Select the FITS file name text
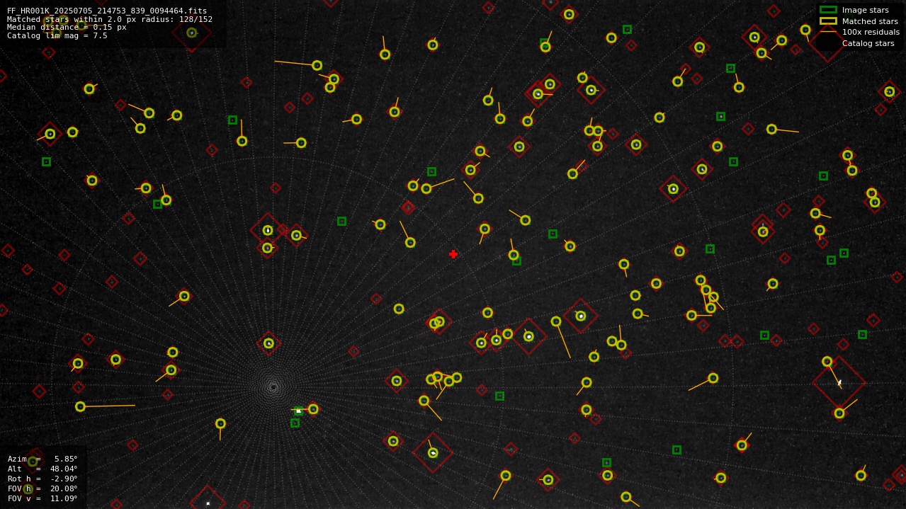The image size is (906, 509). (x=107, y=11)
